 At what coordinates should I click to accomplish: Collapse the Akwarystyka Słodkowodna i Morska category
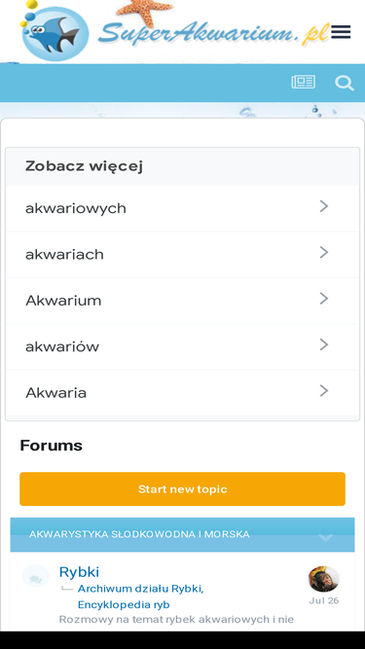pyautogui.click(x=326, y=537)
